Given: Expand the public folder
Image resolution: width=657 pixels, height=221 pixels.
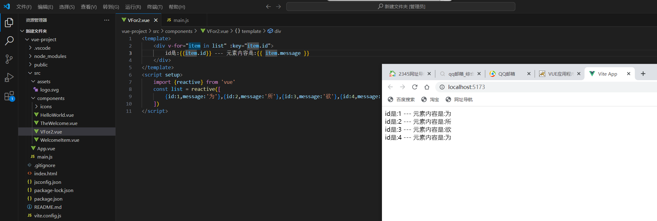Looking at the screenshot, I should click(x=30, y=65).
